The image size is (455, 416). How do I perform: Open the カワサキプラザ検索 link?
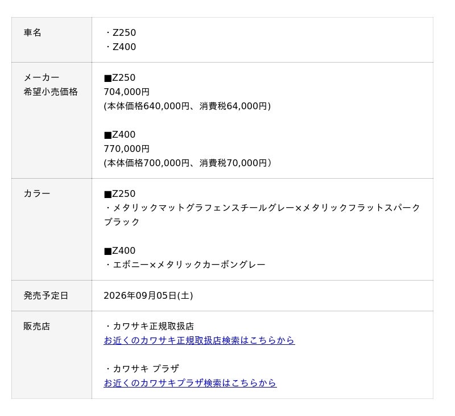pos(190,383)
